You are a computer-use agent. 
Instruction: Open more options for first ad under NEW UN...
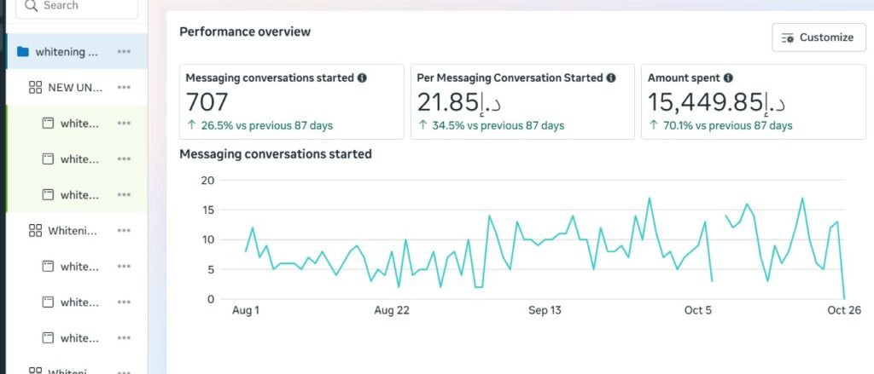[124, 124]
